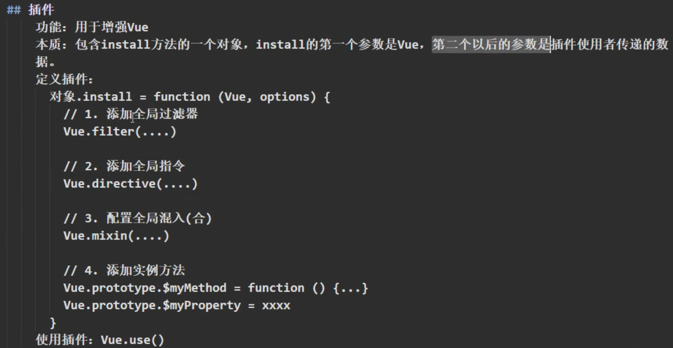
Task: Click "Vue.use()" in the 使用插件 line
Action: [132, 340]
